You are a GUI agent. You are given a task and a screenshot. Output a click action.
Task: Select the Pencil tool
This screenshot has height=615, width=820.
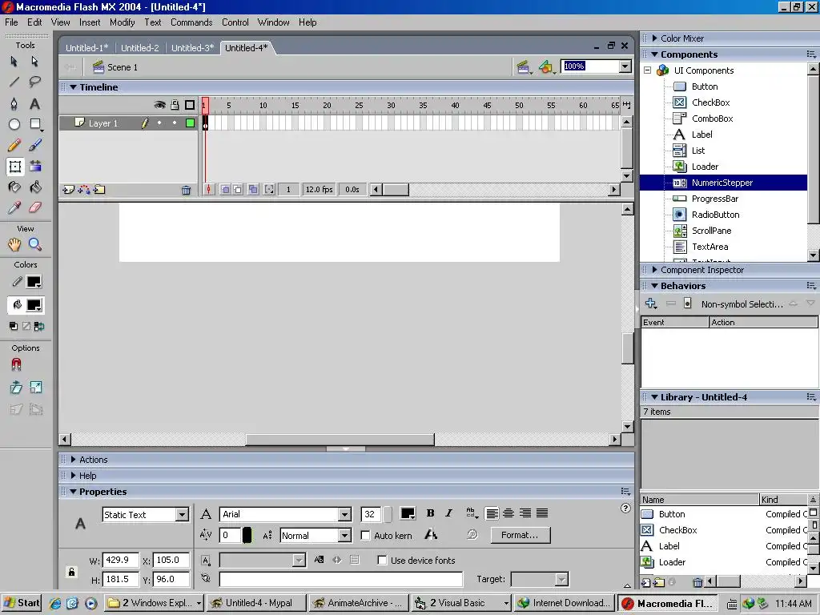[14, 145]
